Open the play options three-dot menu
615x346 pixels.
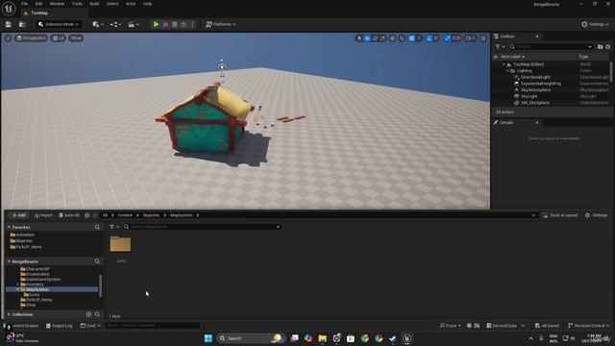pyautogui.click(x=192, y=24)
